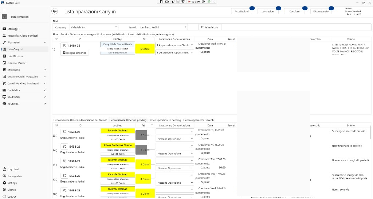Switch to 'Elenco Service Orders in pending' tab
373x199 pixels.
point(128,120)
